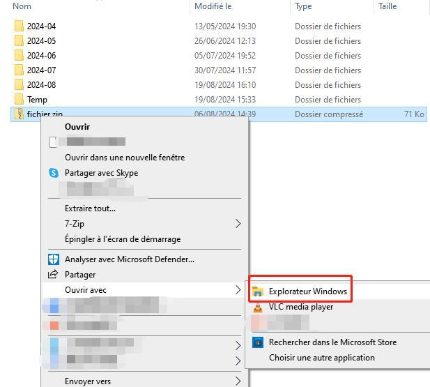Click the date 26/06/2024 12:13
Screen dimensions: 430x387
[225, 41]
